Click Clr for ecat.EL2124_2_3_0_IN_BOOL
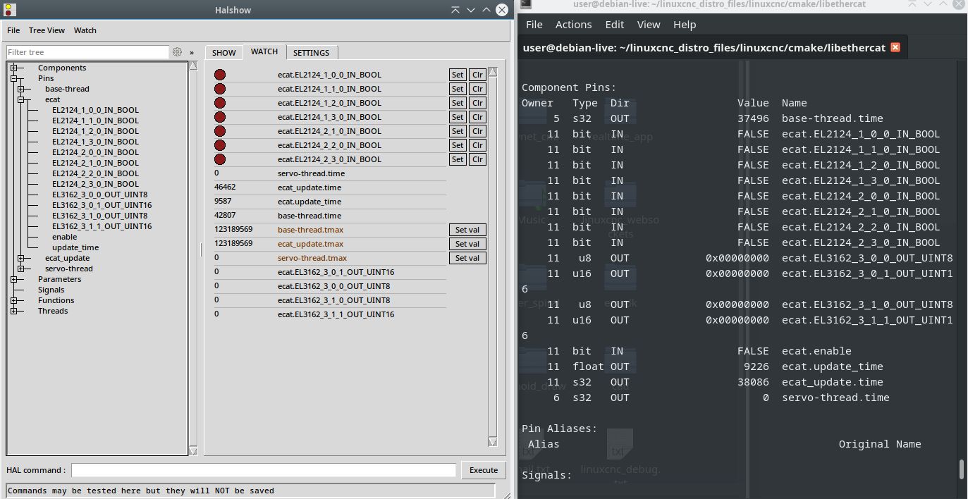 pyautogui.click(x=477, y=159)
